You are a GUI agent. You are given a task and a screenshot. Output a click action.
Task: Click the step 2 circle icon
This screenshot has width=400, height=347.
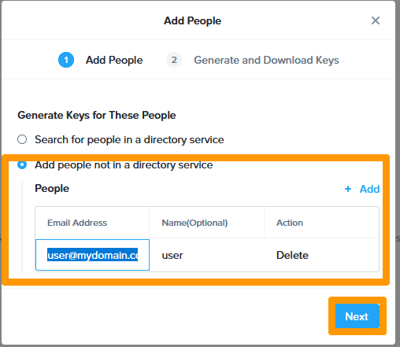point(174,60)
